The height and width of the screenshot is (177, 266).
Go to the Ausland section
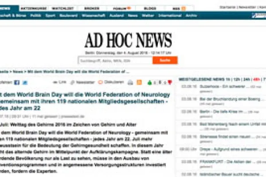[117, 15]
